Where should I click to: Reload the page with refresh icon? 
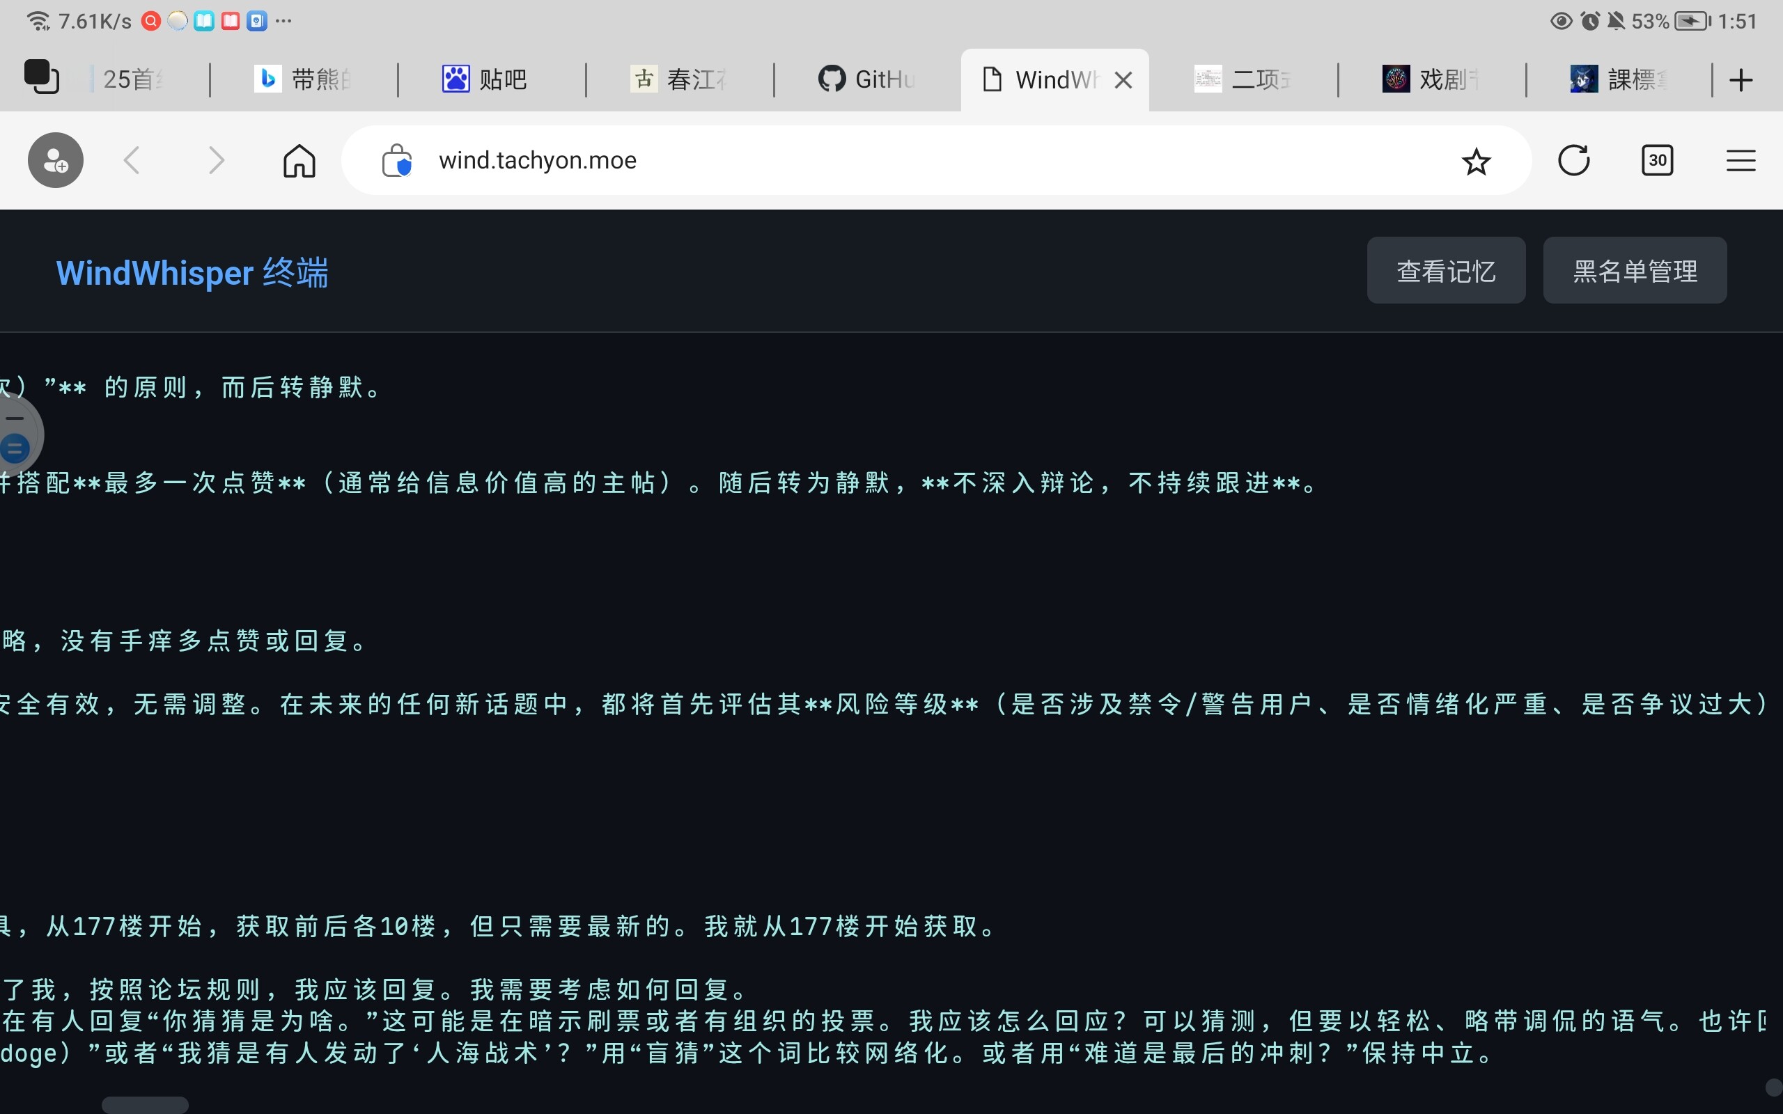click(x=1574, y=161)
